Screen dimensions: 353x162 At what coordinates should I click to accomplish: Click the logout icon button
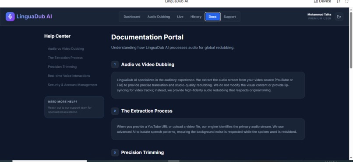point(339,17)
